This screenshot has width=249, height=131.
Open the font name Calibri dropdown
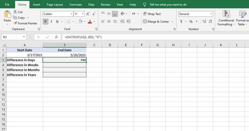click(x=71, y=14)
